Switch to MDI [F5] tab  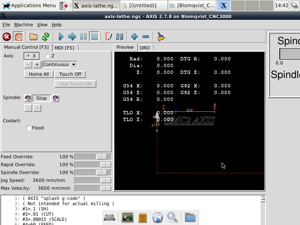[64, 48]
